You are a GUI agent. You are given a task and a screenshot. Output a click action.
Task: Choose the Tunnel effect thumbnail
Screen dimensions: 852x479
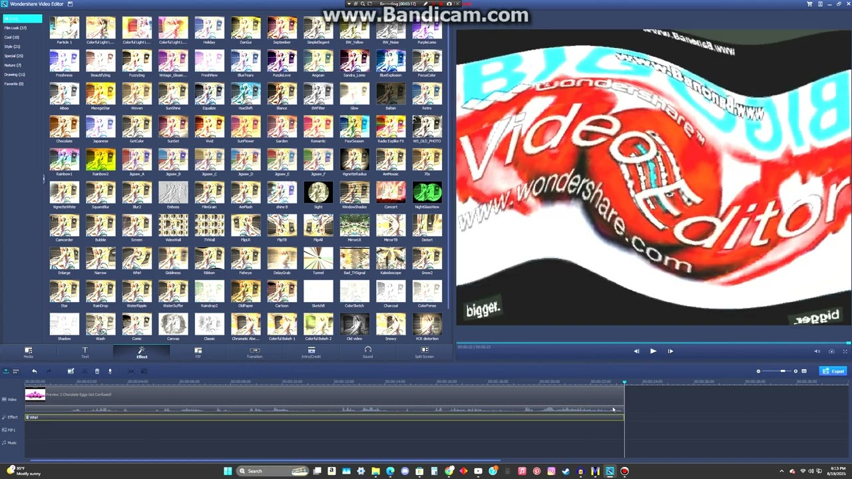[x=318, y=258]
